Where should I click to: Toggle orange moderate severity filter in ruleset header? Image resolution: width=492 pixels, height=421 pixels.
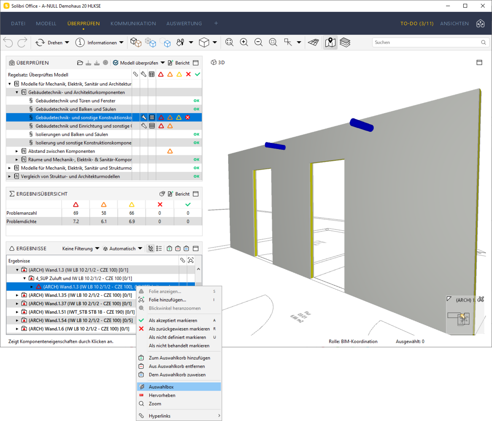pos(170,75)
